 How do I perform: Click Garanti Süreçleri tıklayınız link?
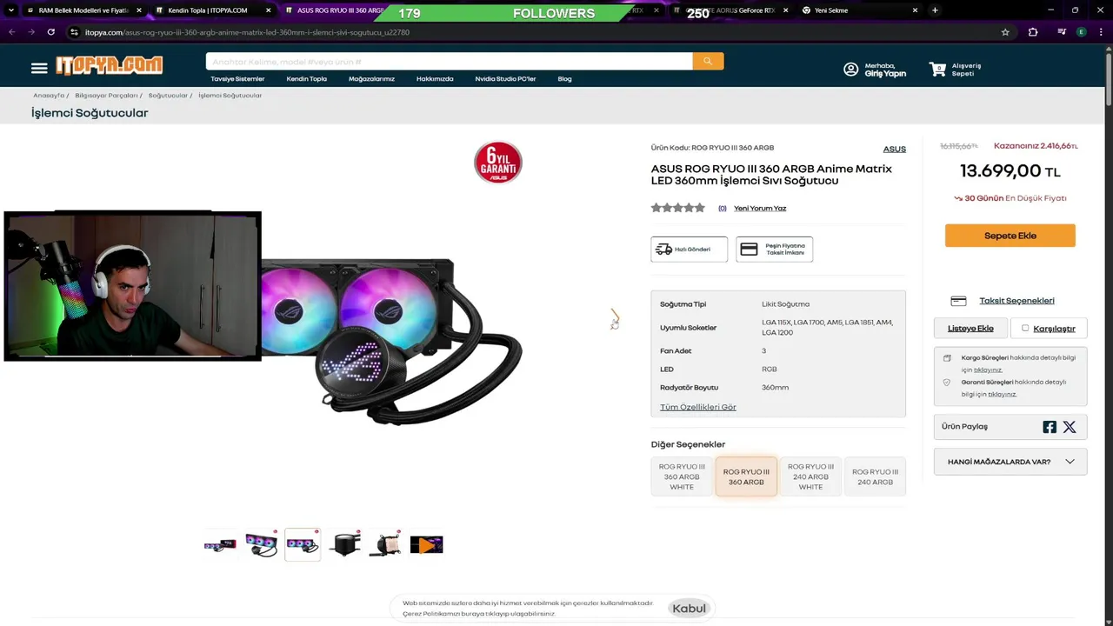pos(1002,394)
